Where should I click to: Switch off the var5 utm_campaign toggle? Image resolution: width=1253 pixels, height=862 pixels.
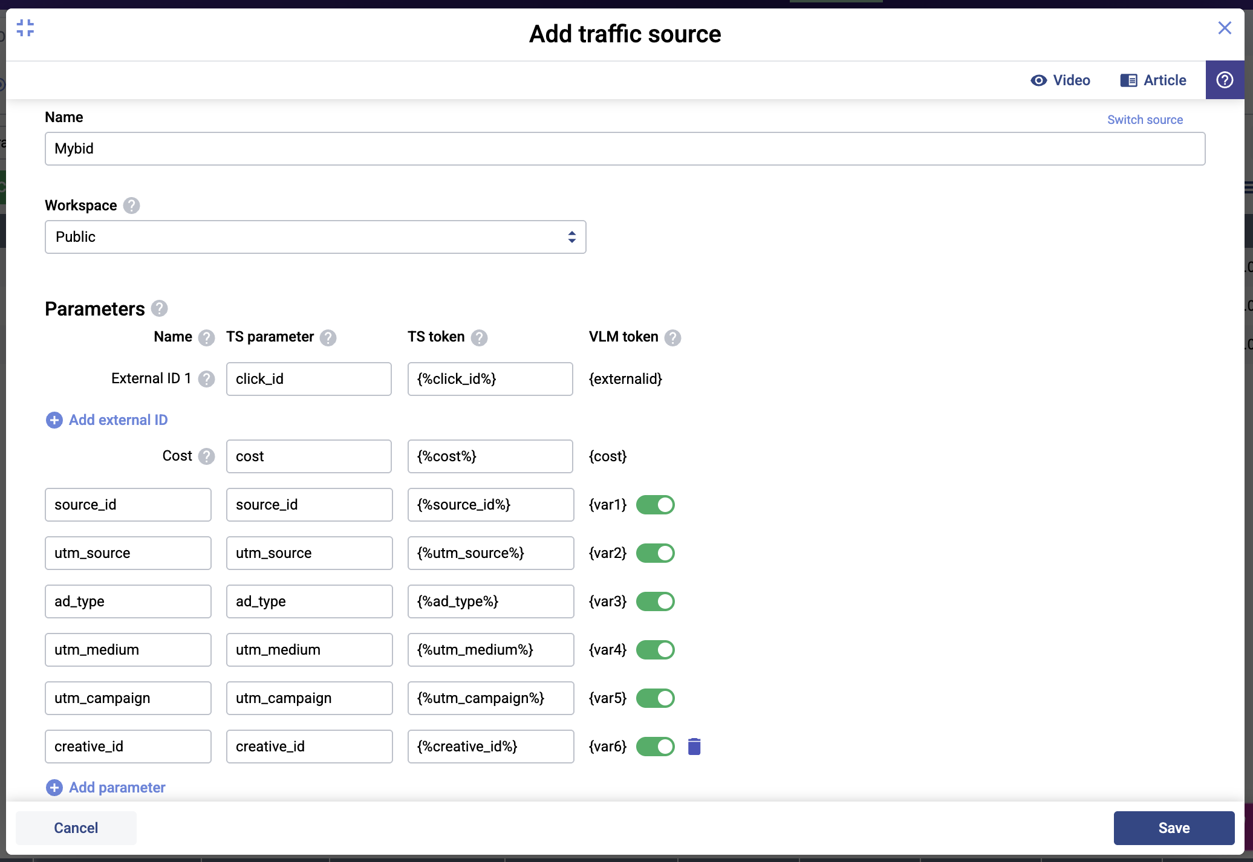[656, 698]
